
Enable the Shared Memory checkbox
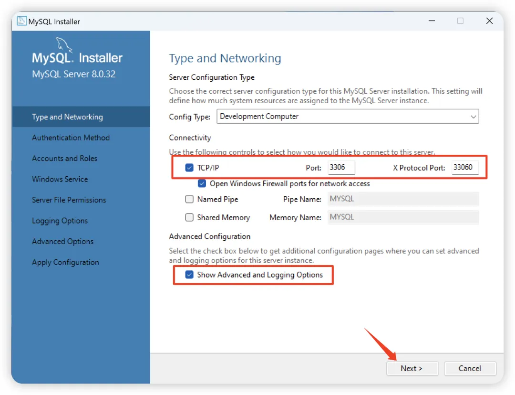pyautogui.click(x=189, y=217)
